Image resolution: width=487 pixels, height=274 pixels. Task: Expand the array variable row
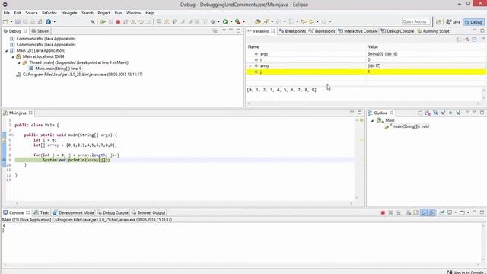click(250, 66)
